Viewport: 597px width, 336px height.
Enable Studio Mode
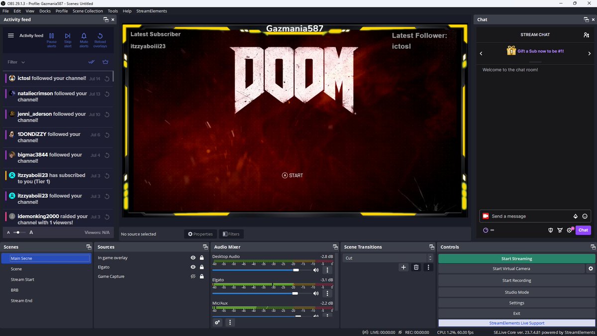[x=516, y=292]
